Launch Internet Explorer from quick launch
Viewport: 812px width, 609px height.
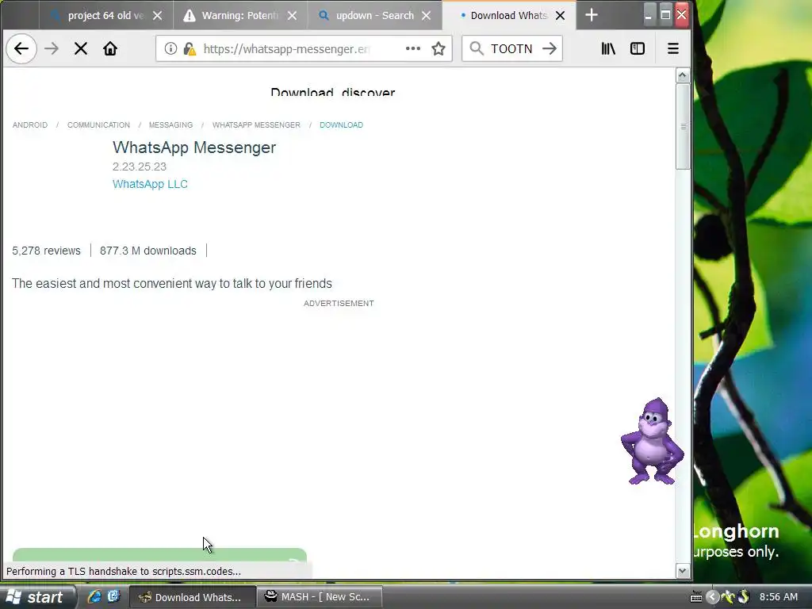(x=94, y=596)
